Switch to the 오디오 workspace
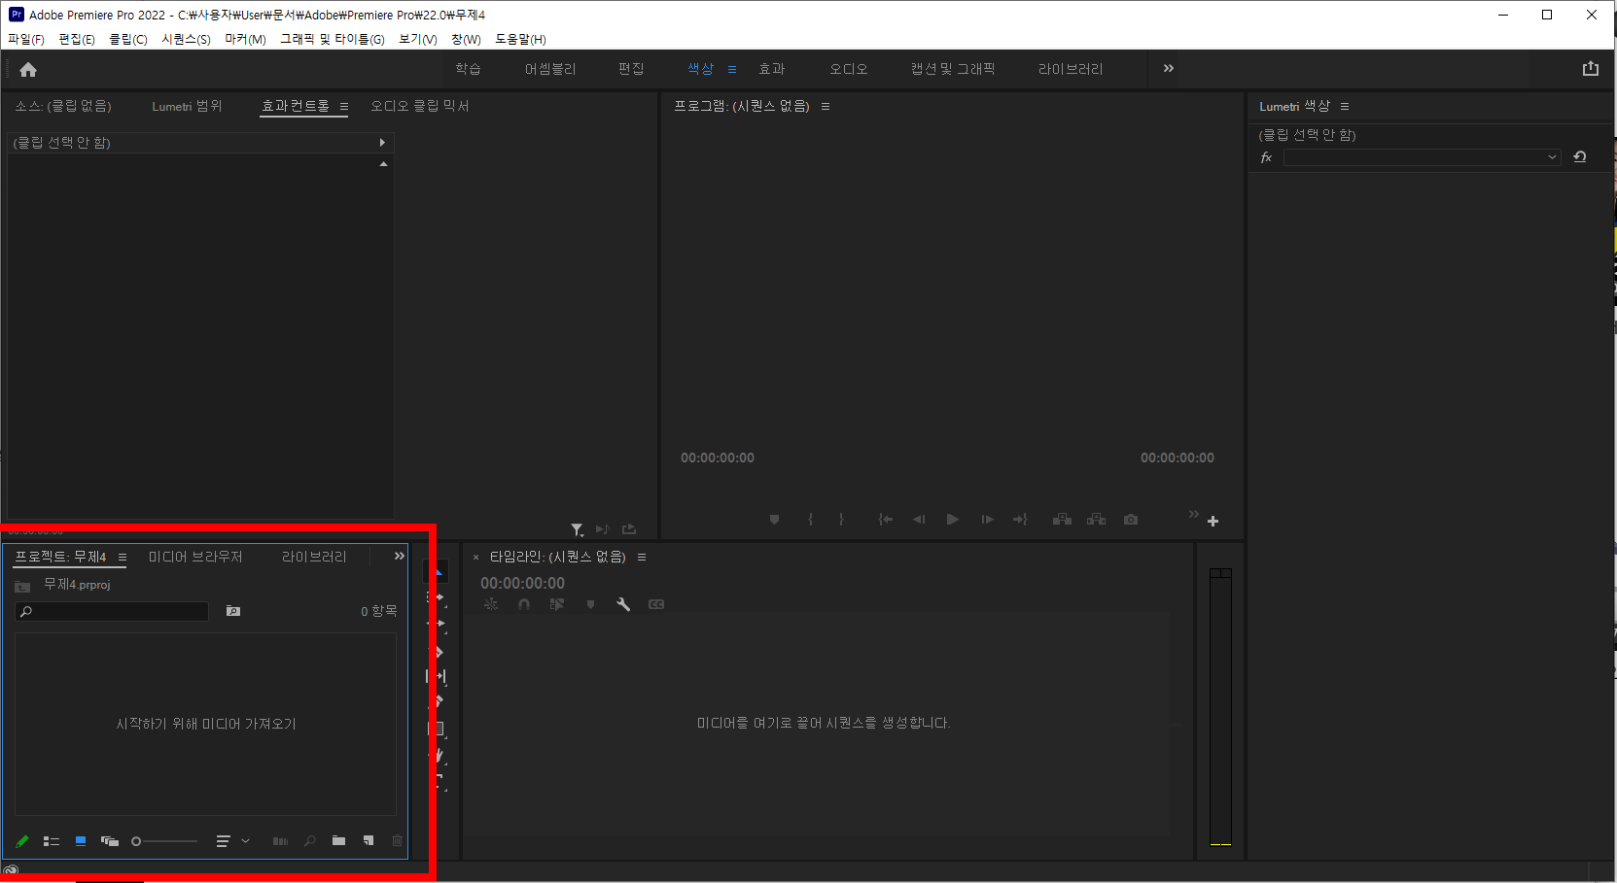The width and height of the screenshot is (1617, 883). coord(849,69)
